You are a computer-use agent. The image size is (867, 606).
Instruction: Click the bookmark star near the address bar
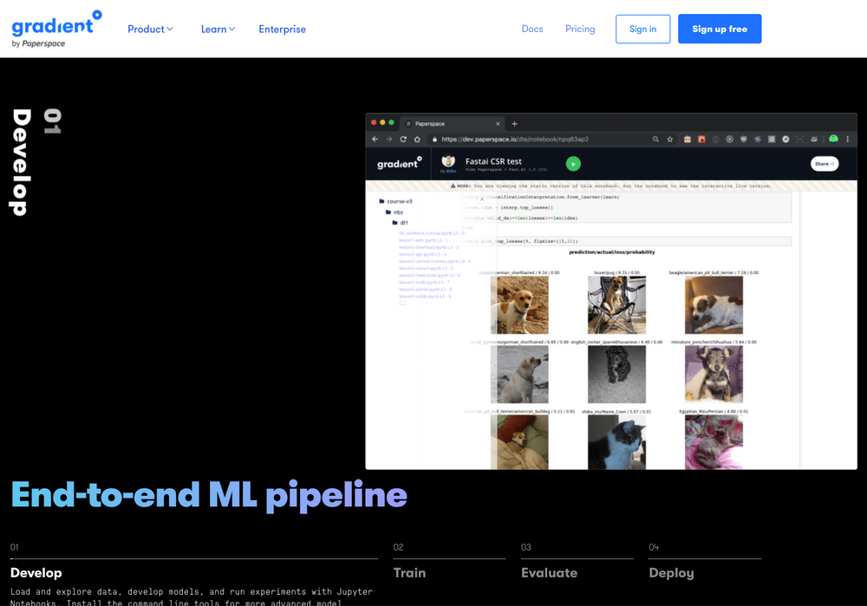click(669, 137)
